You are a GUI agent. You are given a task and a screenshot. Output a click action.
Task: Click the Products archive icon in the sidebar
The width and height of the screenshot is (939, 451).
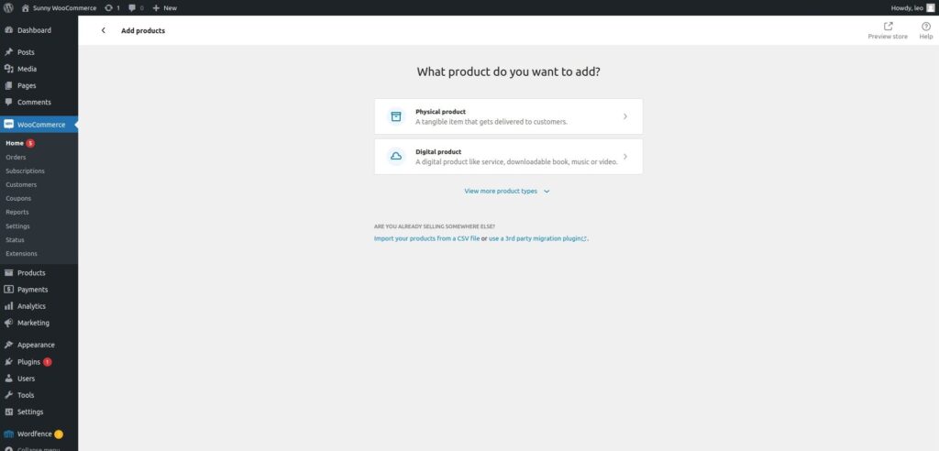coord(8,272)
